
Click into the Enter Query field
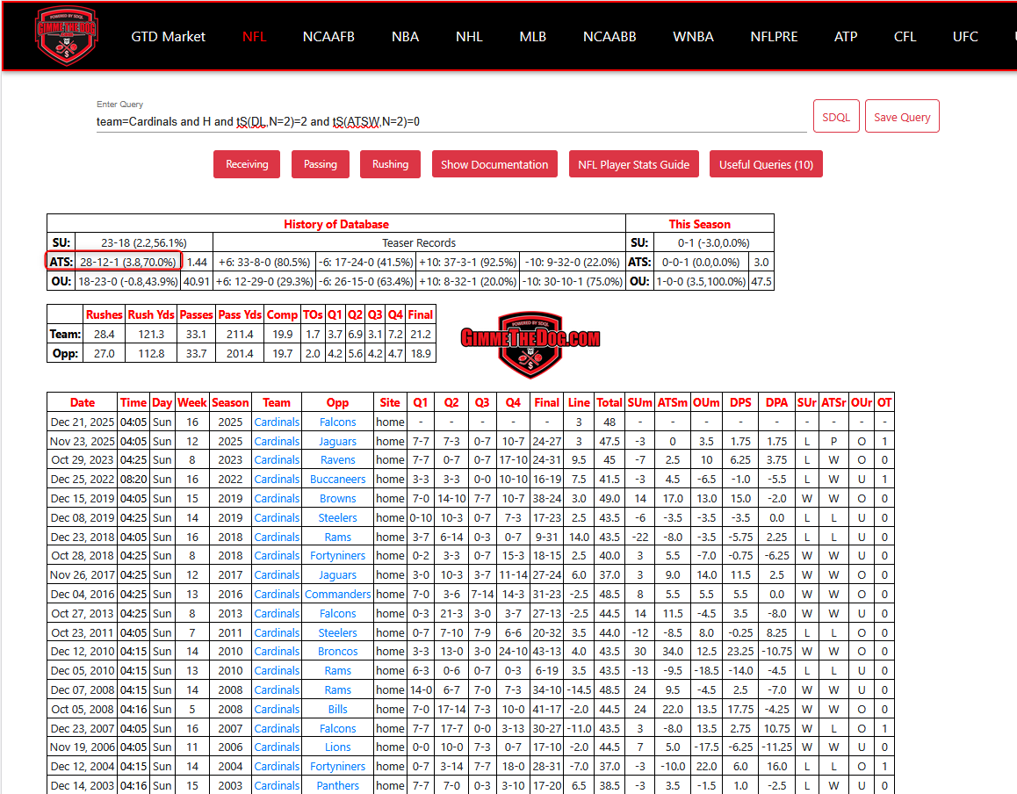point(451,121)
